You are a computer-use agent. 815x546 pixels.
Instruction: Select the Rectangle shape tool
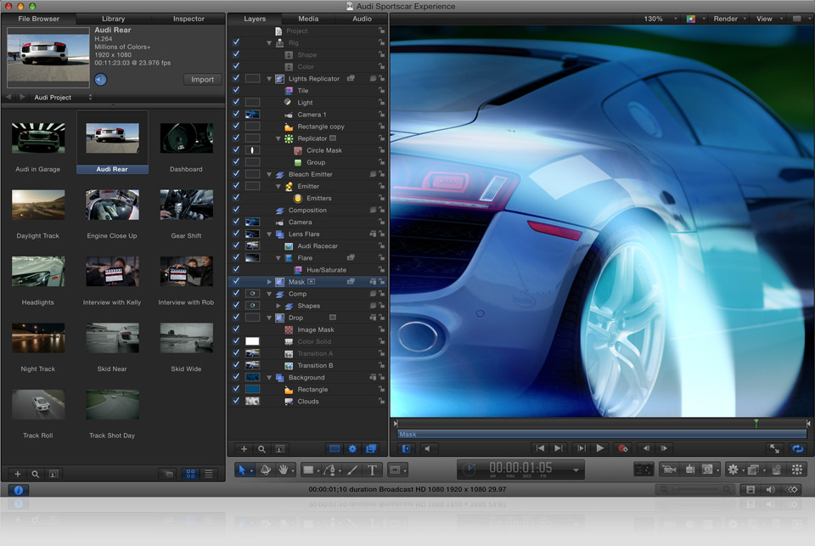coord(309,470)
